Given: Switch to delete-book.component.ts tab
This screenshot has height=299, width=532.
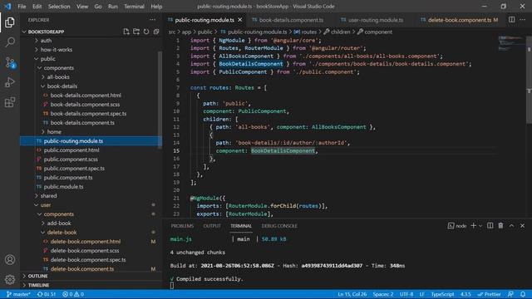Looking at the screenshot, I should pos(459,20).
